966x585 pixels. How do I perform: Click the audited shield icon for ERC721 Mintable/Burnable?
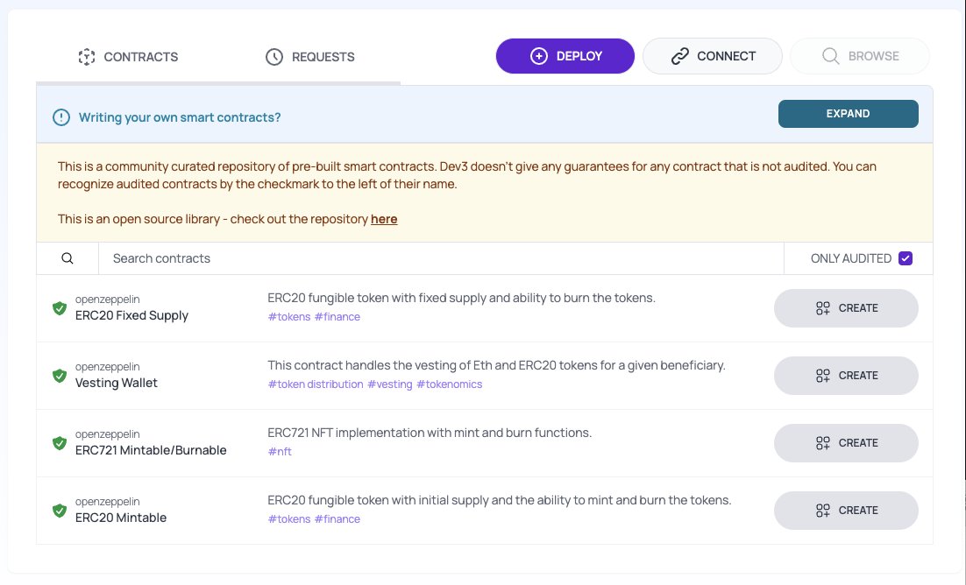pos(59,443)
